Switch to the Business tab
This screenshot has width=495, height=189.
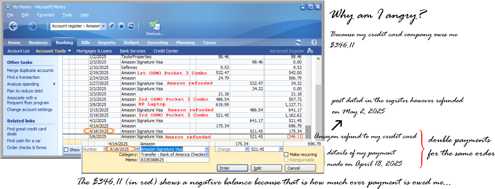coord(38,43)
